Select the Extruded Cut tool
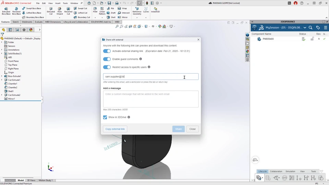The width and height of the screenshot is (329, 185). 51,11
